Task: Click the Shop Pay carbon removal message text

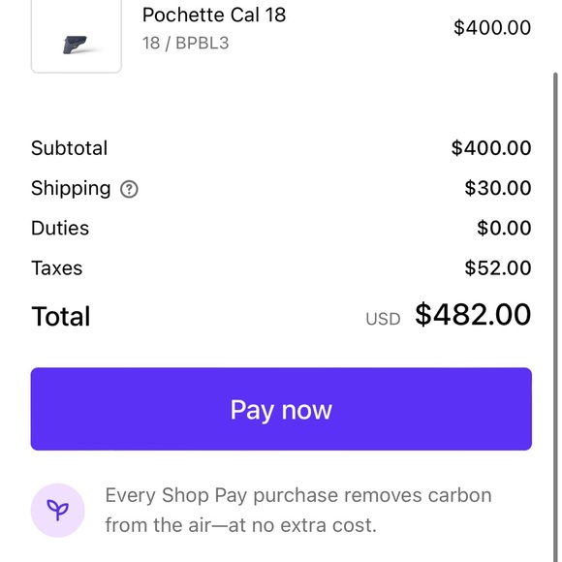Action: 298,511
